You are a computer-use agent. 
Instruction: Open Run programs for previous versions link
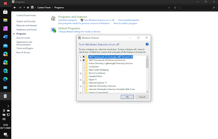(84, 24)
